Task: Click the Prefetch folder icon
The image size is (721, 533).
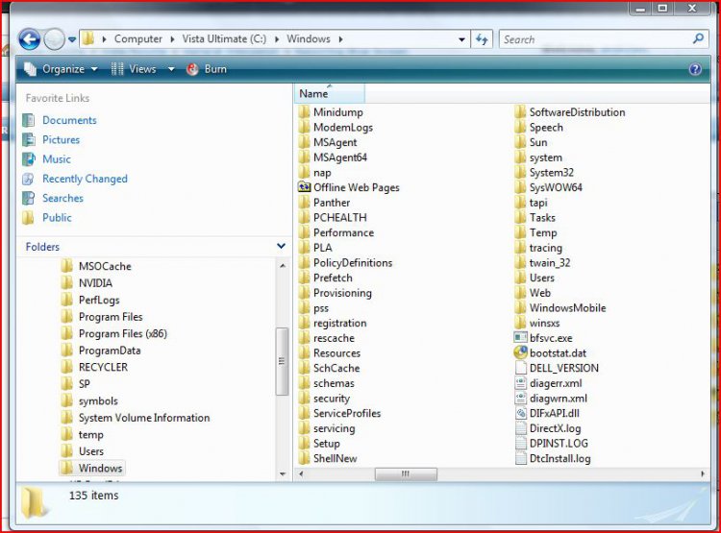Action: (304, 278)
